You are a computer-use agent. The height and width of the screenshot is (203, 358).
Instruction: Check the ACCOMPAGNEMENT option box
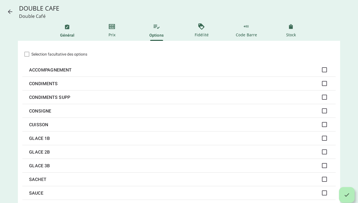point(324,70)
